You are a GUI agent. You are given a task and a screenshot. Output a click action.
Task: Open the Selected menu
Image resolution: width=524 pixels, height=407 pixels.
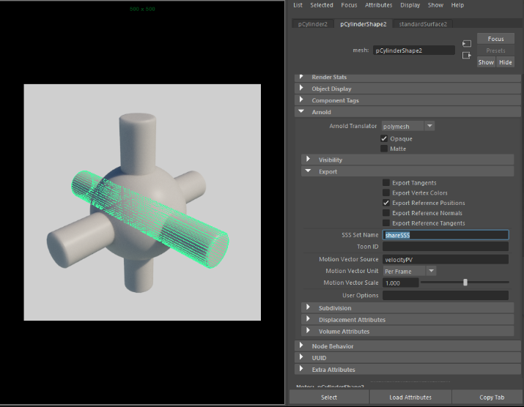pyautogui.click(x=322, y=5)
